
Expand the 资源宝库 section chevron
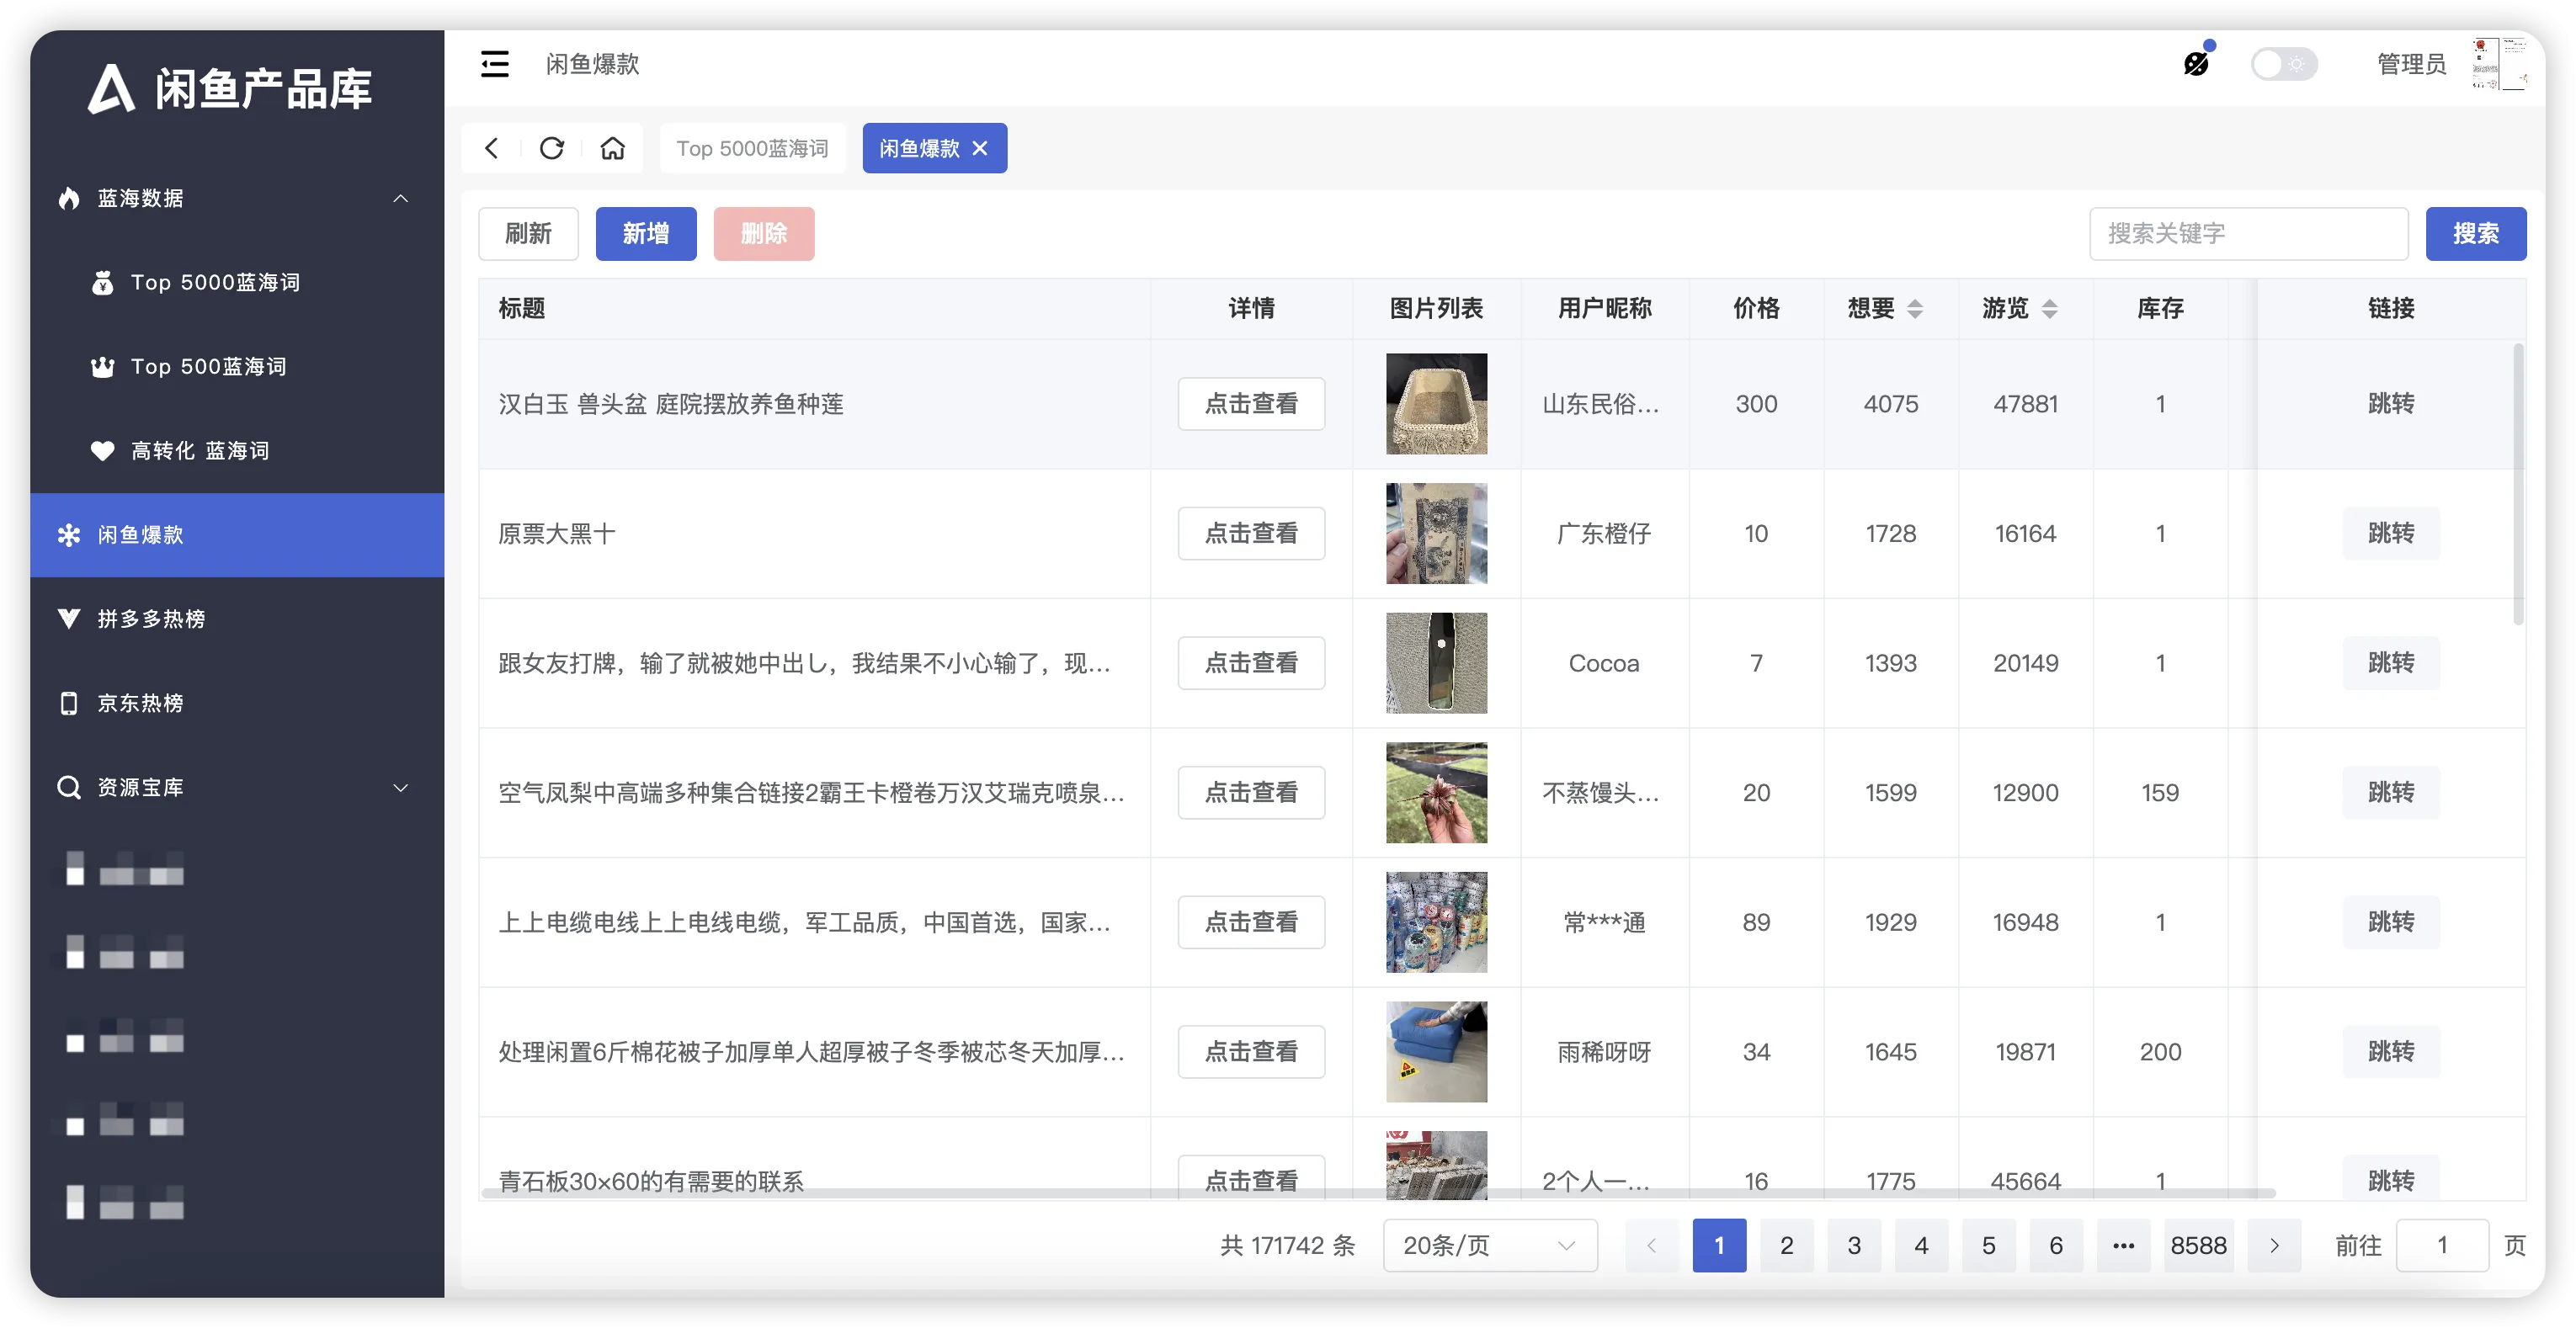point(401,787)
